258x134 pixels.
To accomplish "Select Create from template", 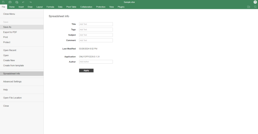I will (14, 65).
